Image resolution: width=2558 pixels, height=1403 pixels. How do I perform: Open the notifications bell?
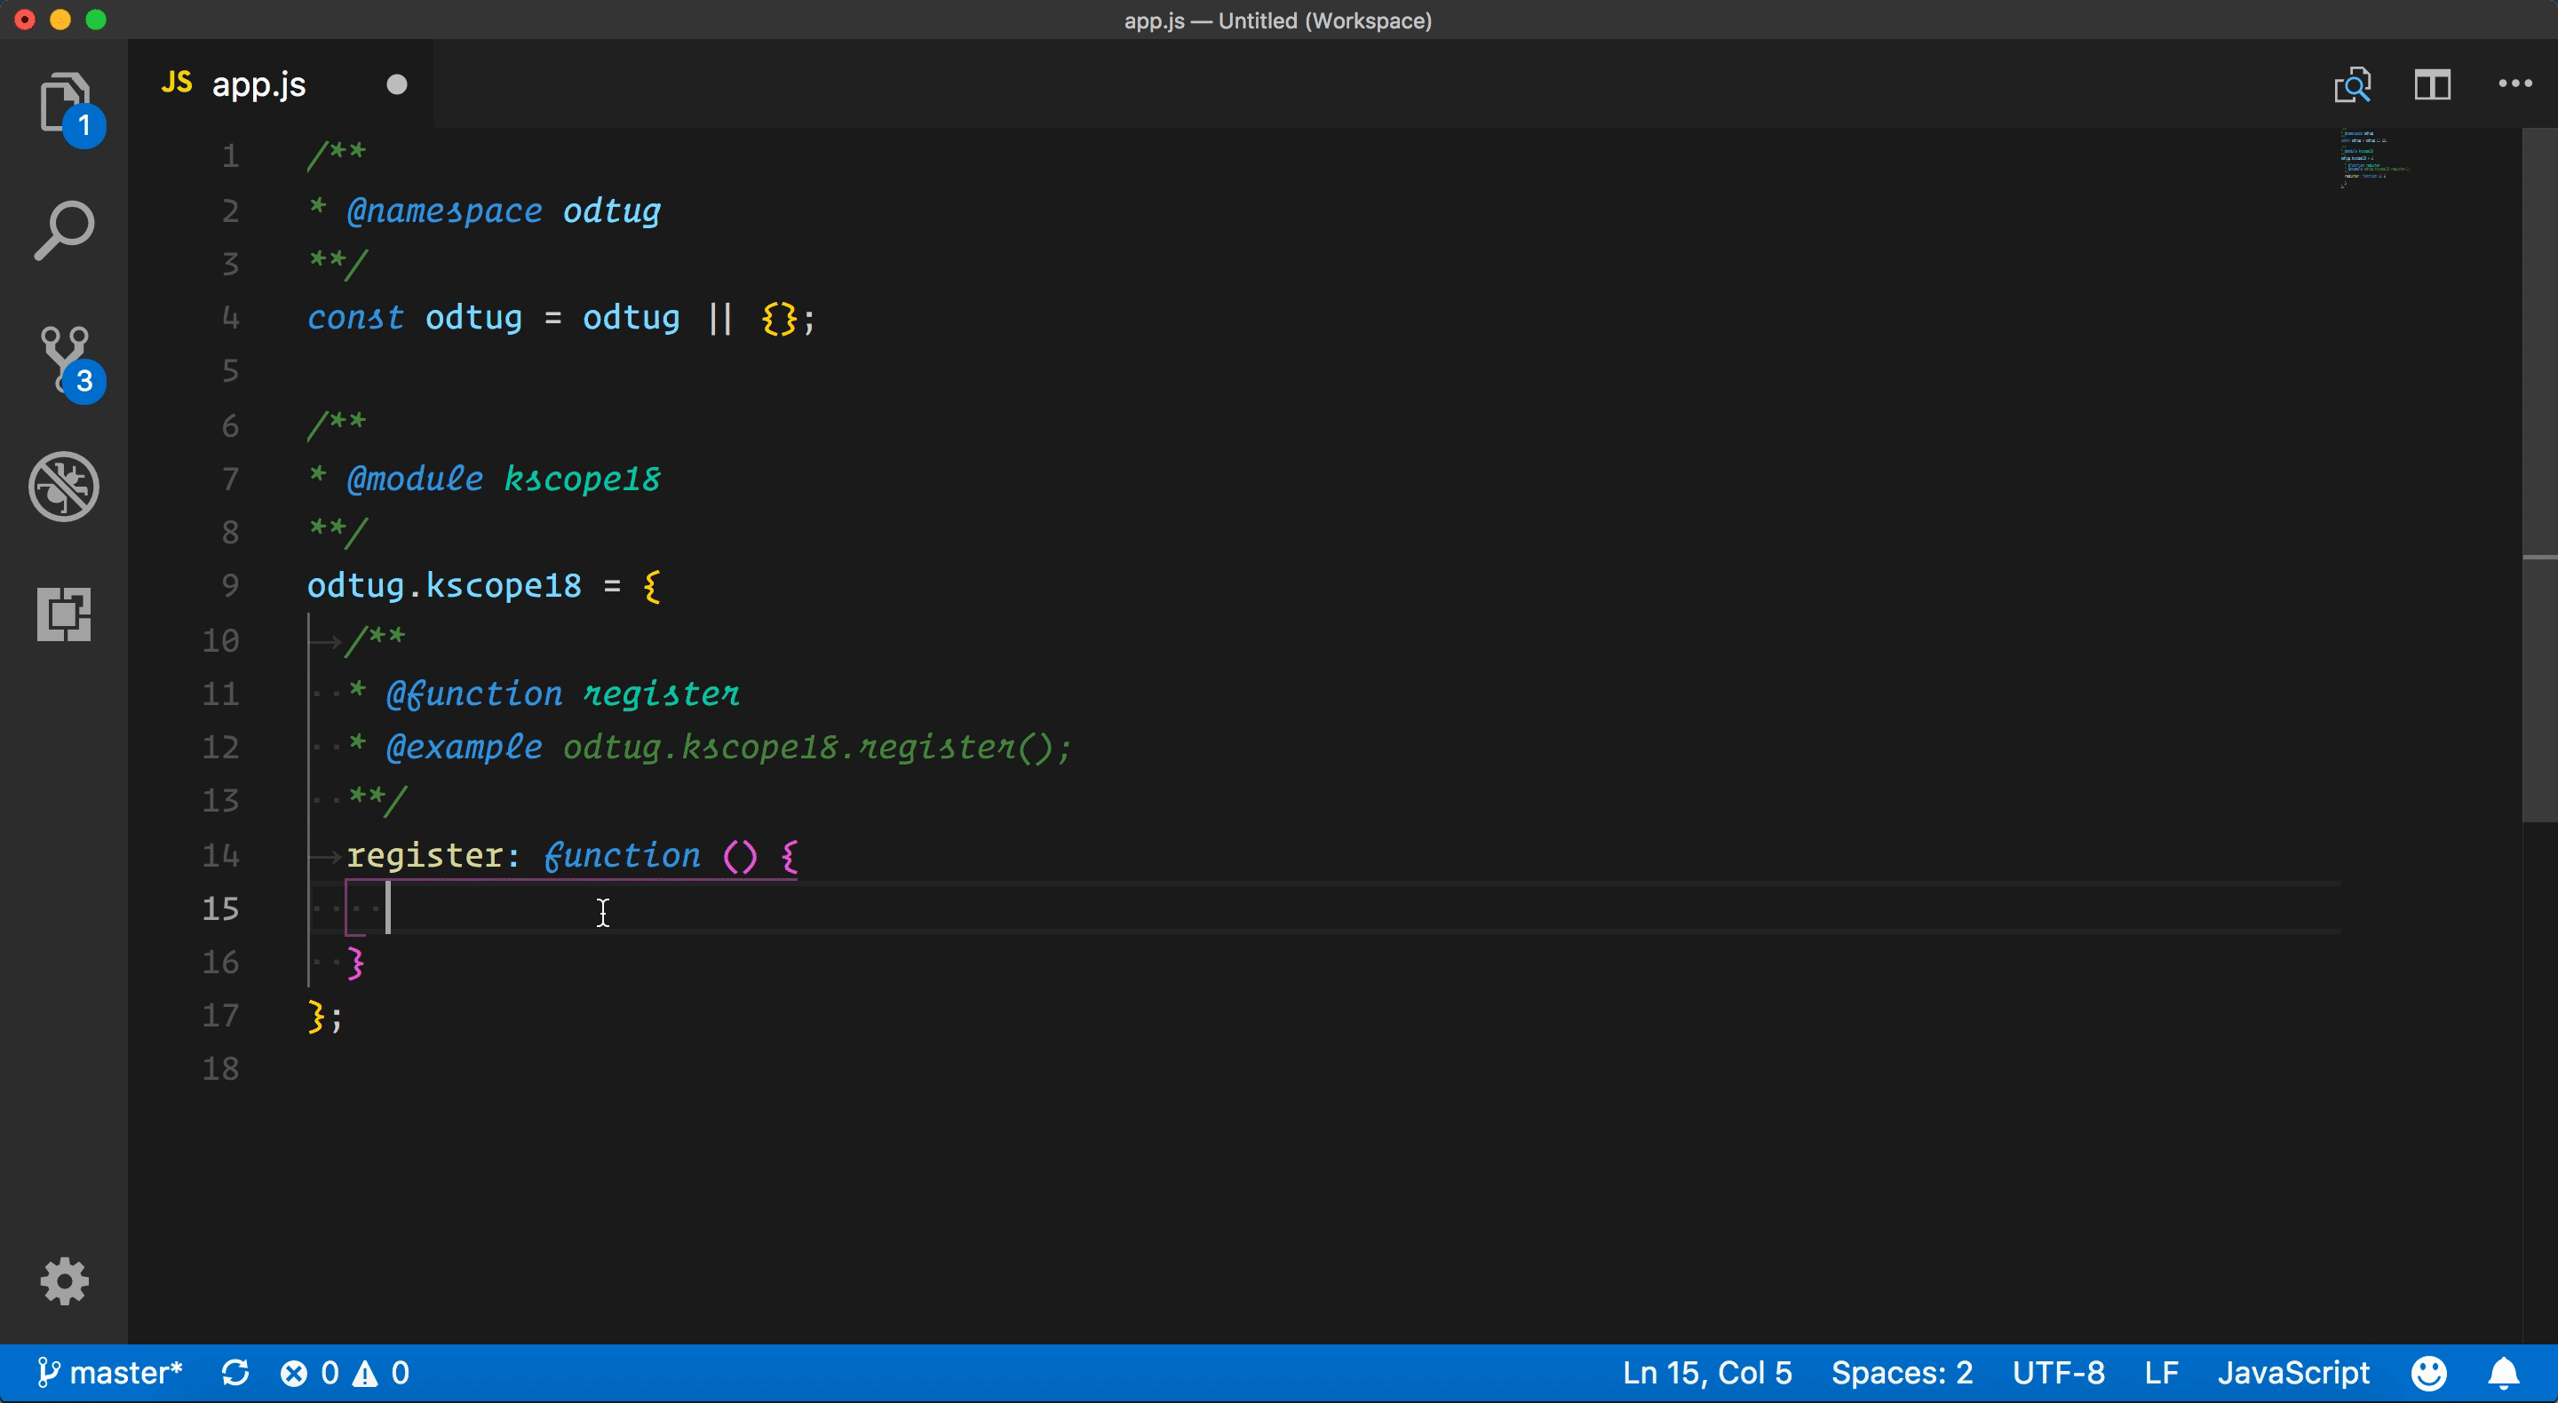point(2502,1373)
